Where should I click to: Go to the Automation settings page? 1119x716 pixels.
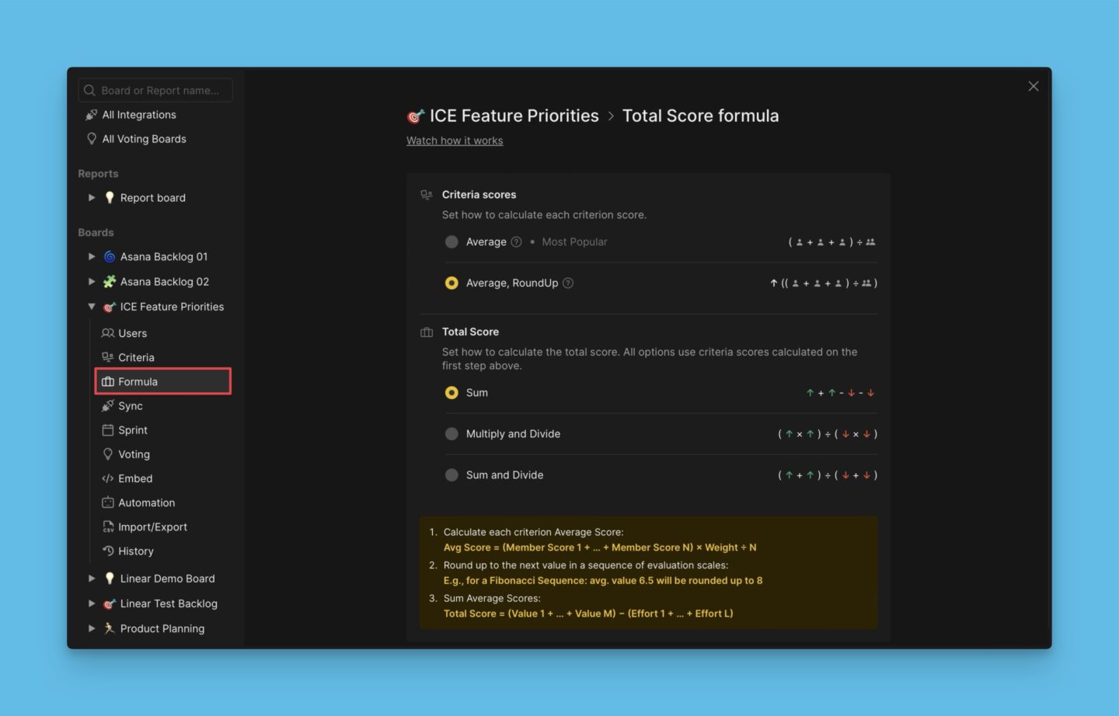tap(146, 503)
